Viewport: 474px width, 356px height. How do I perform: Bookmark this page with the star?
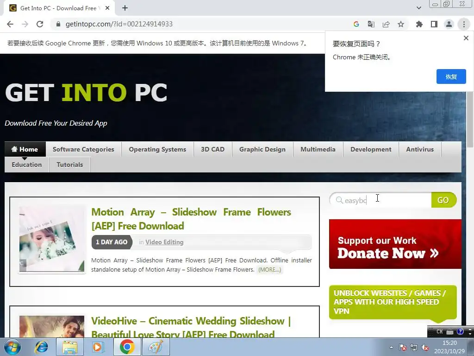click(401, 24)
